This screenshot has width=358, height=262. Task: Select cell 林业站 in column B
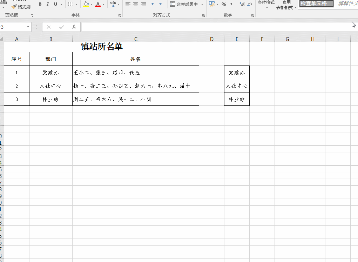[51, 99]
